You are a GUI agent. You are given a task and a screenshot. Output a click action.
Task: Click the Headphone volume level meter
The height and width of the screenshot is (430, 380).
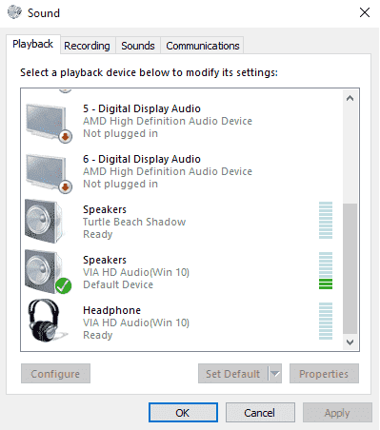(326, 321)
